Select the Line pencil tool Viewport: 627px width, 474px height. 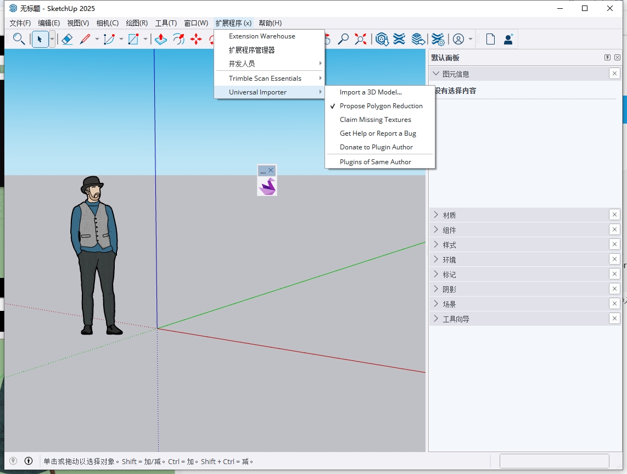[85, 39]
